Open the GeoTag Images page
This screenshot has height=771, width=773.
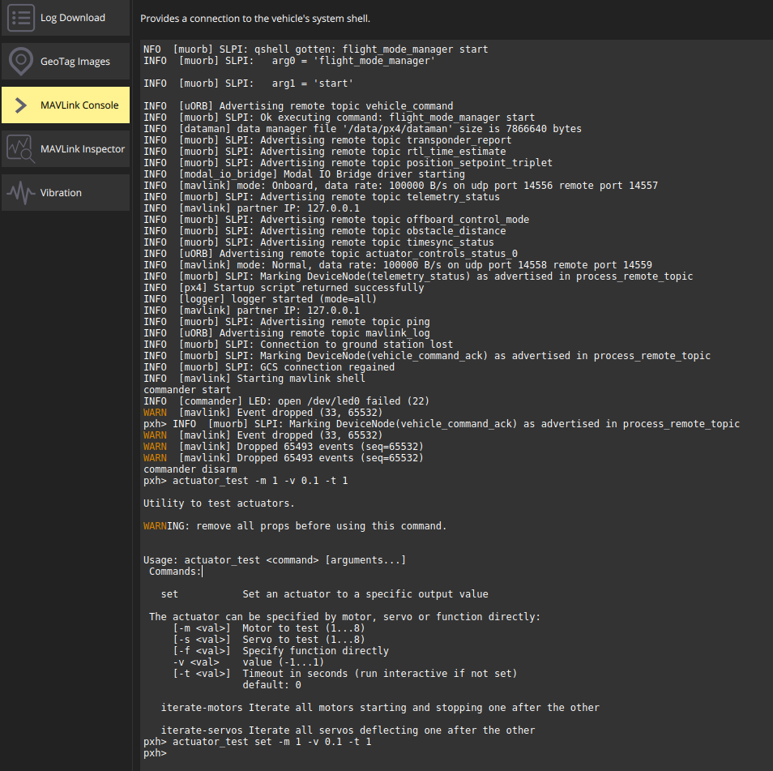pos(66,61)
